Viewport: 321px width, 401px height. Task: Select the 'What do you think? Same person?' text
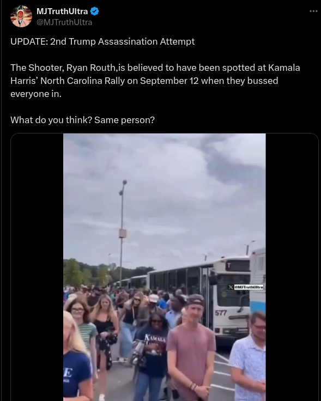[x=83, y=120]
